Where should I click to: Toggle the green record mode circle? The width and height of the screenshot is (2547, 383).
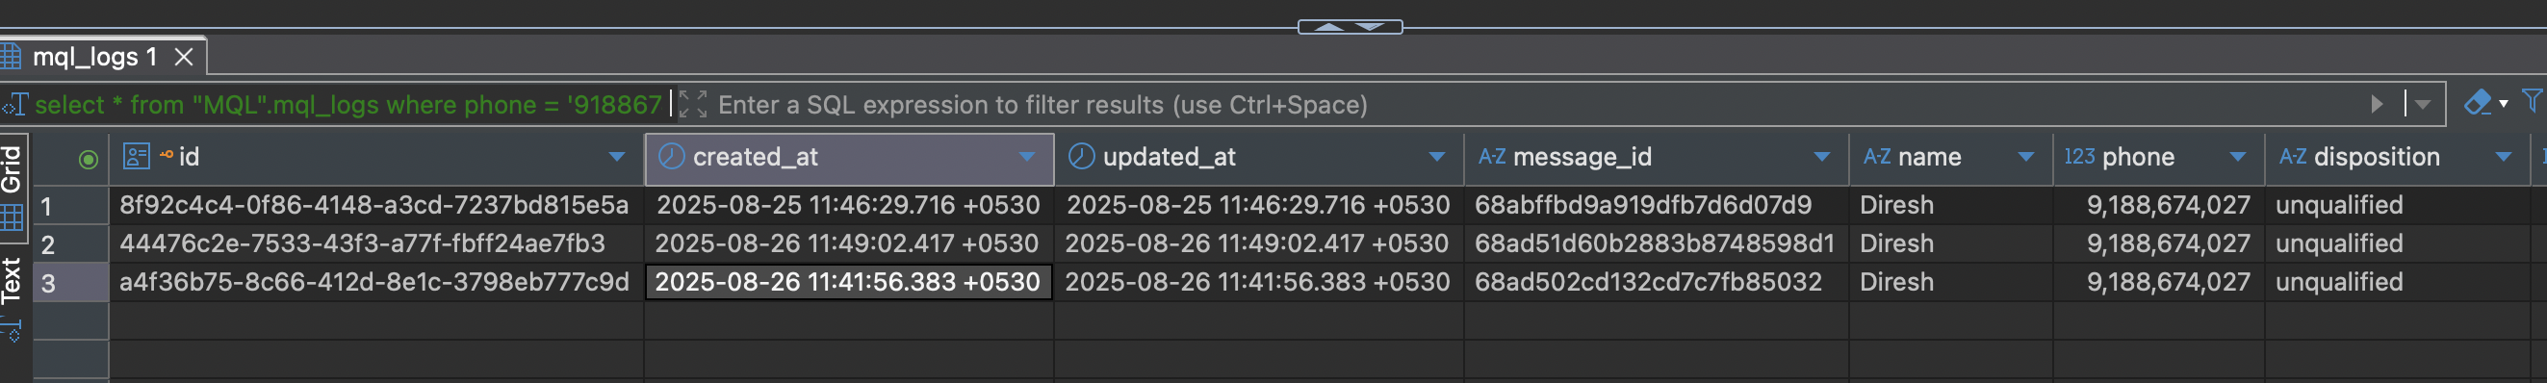[x=88, y=159]
